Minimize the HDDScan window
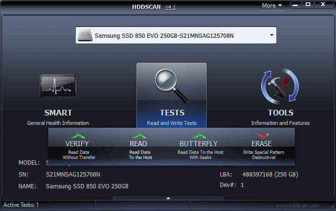Screen dimensions: 336x211 point(296,4)
